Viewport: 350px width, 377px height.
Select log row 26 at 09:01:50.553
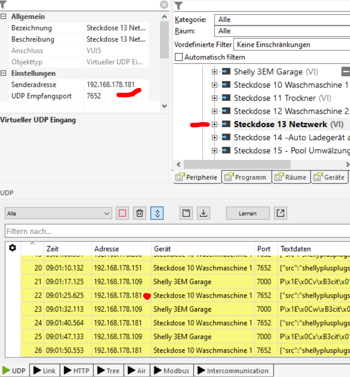tap(185, 350)
